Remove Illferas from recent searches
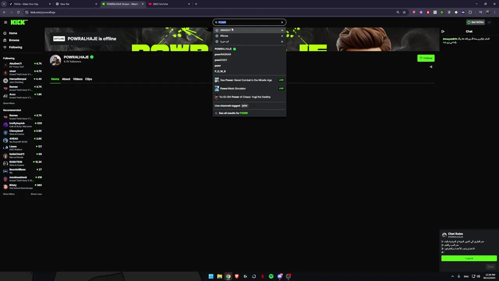499x281 pixels. click(282, 36)
